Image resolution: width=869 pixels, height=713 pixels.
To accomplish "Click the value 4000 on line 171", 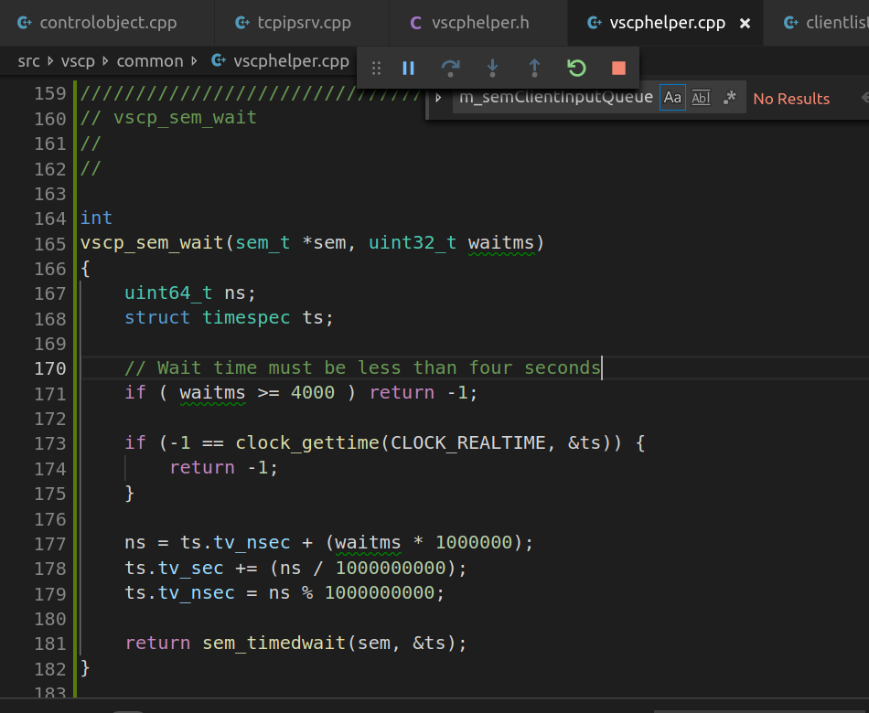I will coord(313,393).
